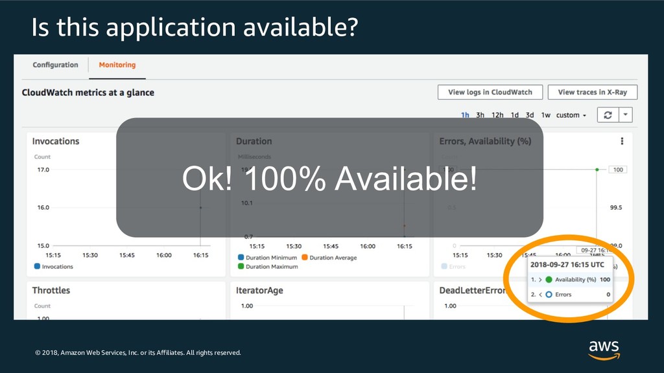The image size is (664, 373).
Task: Click View logs in CloudWatch button
Action: [490, 92]
